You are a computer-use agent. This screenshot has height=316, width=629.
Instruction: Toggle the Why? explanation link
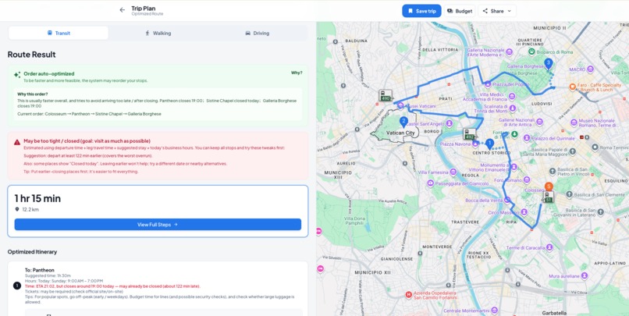(x=297, y=73)
